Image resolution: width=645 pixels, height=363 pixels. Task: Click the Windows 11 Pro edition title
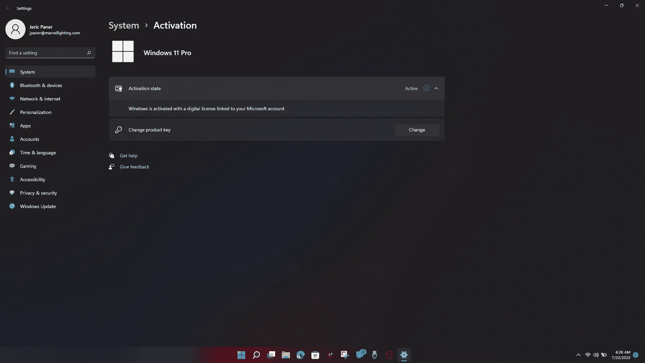pos(167,53)
